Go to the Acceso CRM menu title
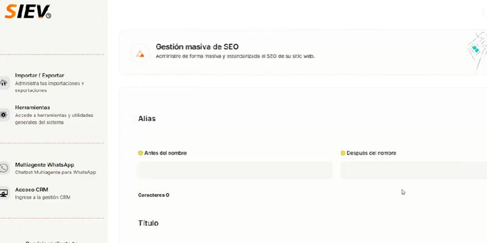Screen dimensions: 487x243 [x=32, y=190]
